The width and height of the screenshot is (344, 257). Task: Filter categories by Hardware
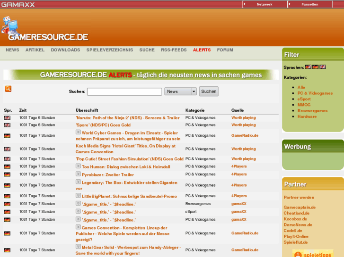point(307,116)
